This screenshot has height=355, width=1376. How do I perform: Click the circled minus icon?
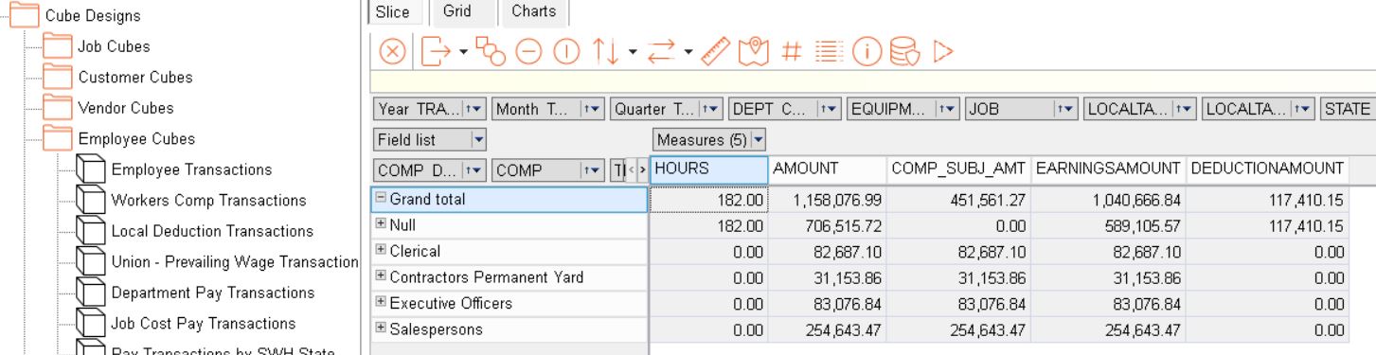[x=527, y=52]
